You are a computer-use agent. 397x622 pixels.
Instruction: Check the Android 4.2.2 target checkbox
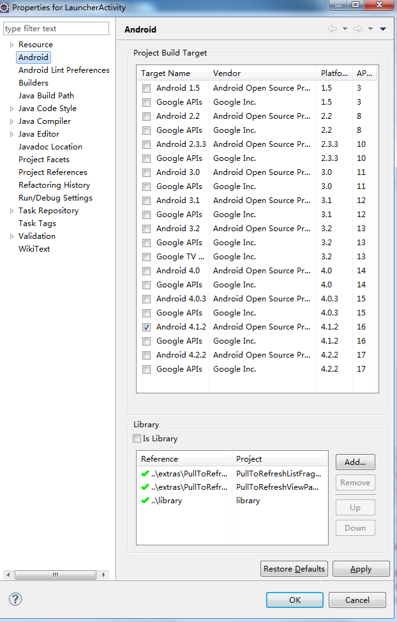pyautogui.click(x=146, y=355)
